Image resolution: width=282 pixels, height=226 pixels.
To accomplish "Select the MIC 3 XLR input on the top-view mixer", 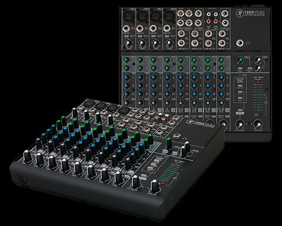I will [x=156, y=16].
